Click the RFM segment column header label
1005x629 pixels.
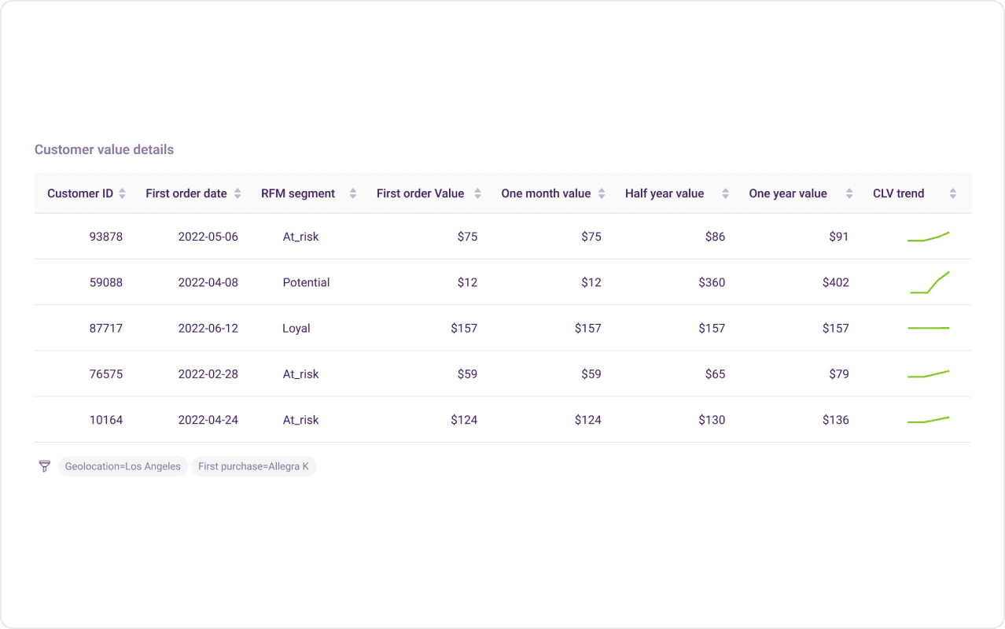tap(299, 193)
